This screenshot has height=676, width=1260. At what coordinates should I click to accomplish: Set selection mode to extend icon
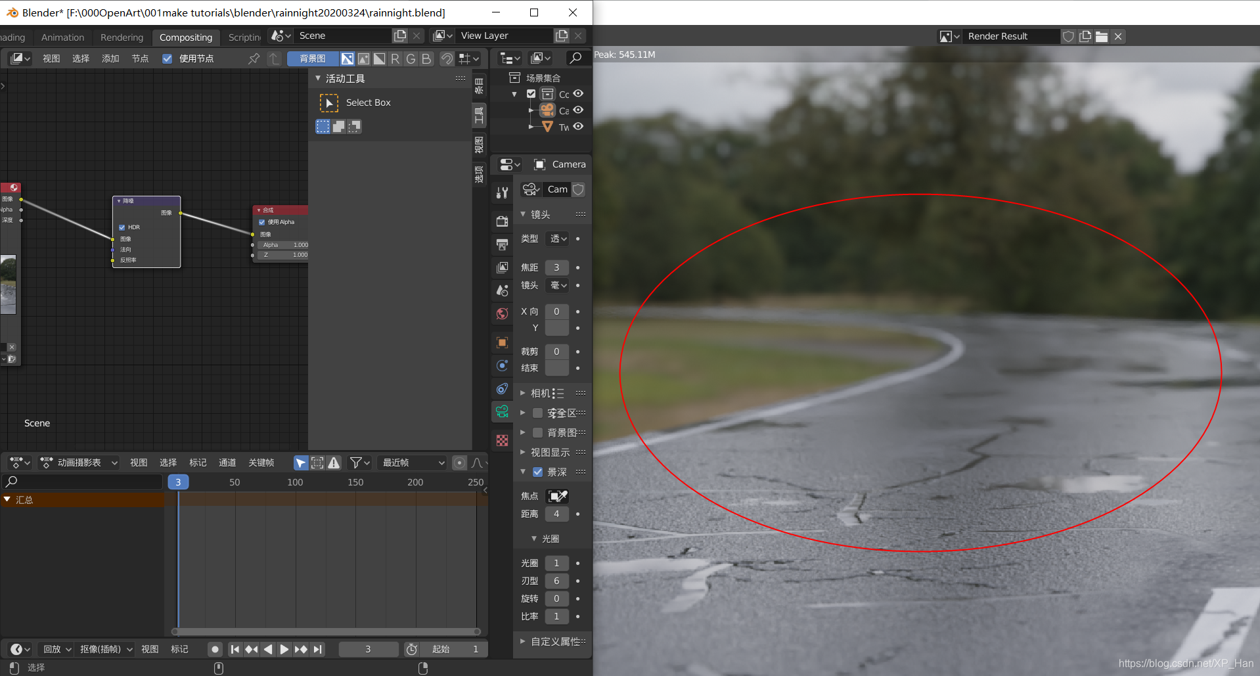pos(338,126)
